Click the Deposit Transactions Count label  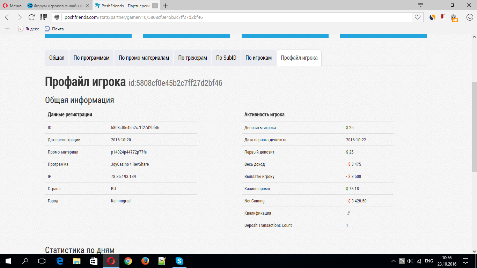268,225
